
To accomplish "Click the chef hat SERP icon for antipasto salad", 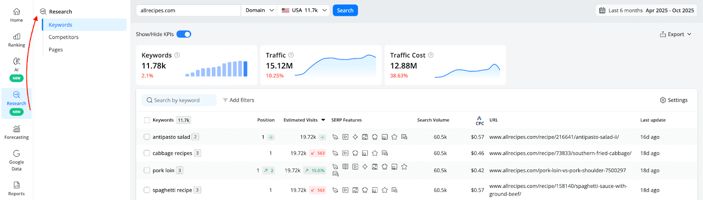I will pyautogui.click(x=375, y=137).
